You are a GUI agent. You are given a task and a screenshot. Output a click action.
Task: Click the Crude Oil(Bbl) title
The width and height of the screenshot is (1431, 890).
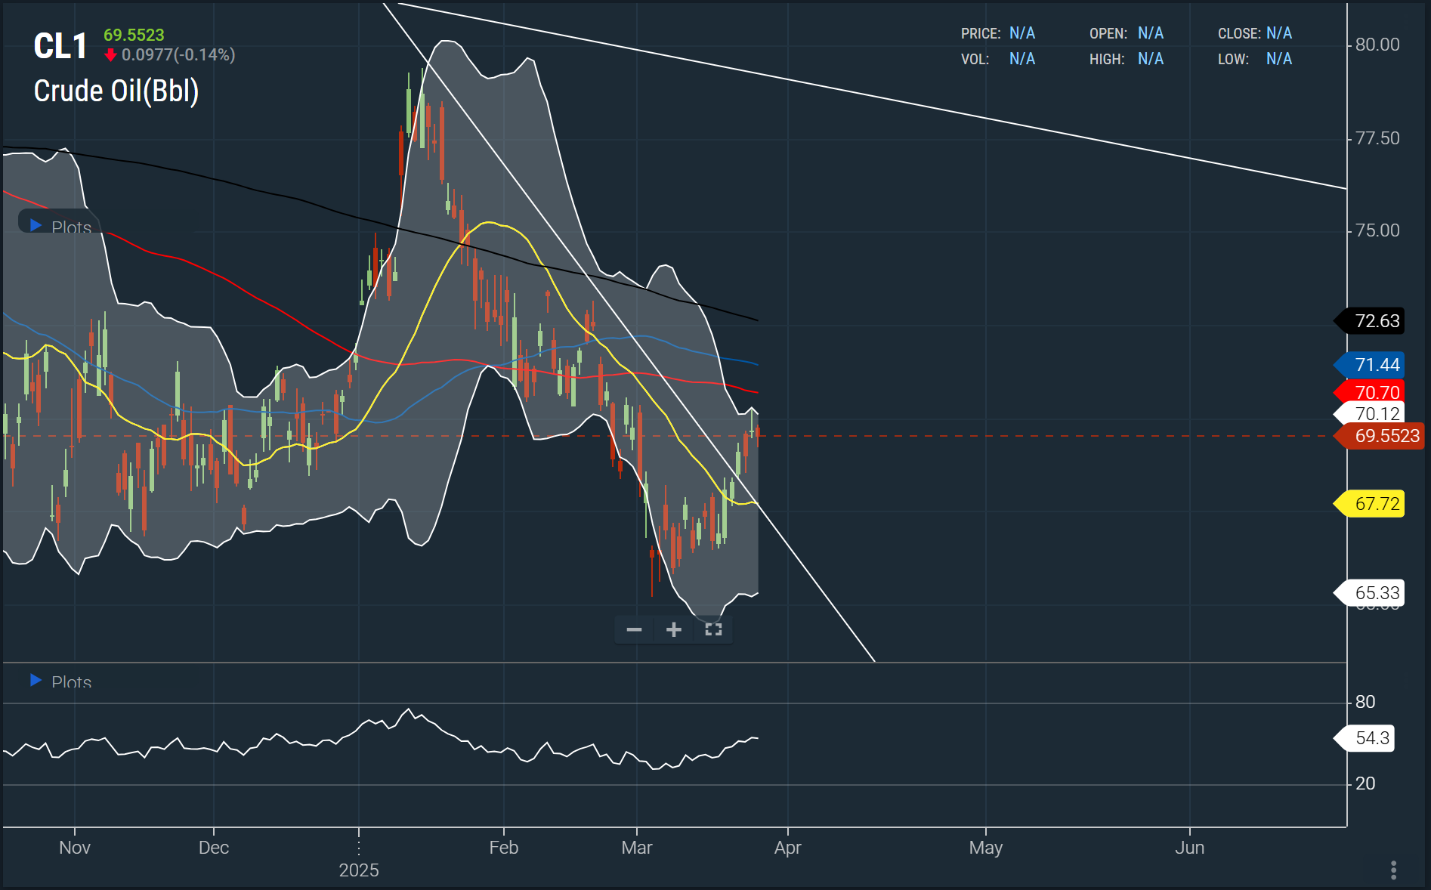tap(116, 91)
